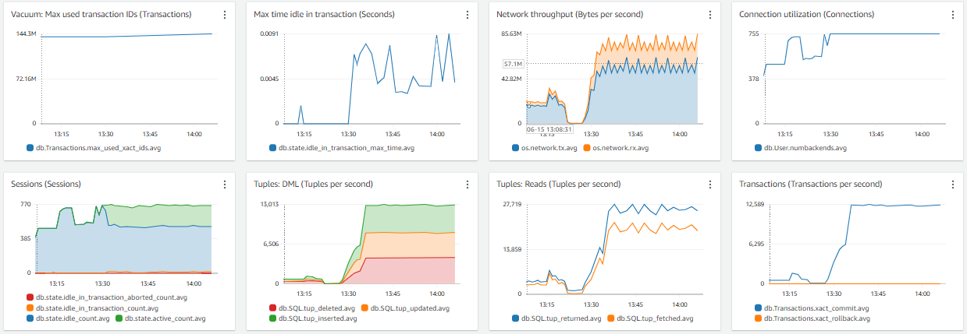Open options menu for Tuples: Reads panel
The width and height of the screenshot is (967, 334).
(x=710, y=185)
